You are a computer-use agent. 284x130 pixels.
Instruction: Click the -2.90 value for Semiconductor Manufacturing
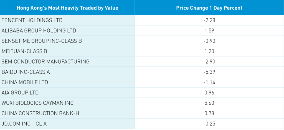209,62
